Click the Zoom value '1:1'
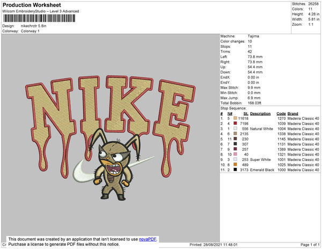Viewport: 322px width, 249px height. (311, 25)
